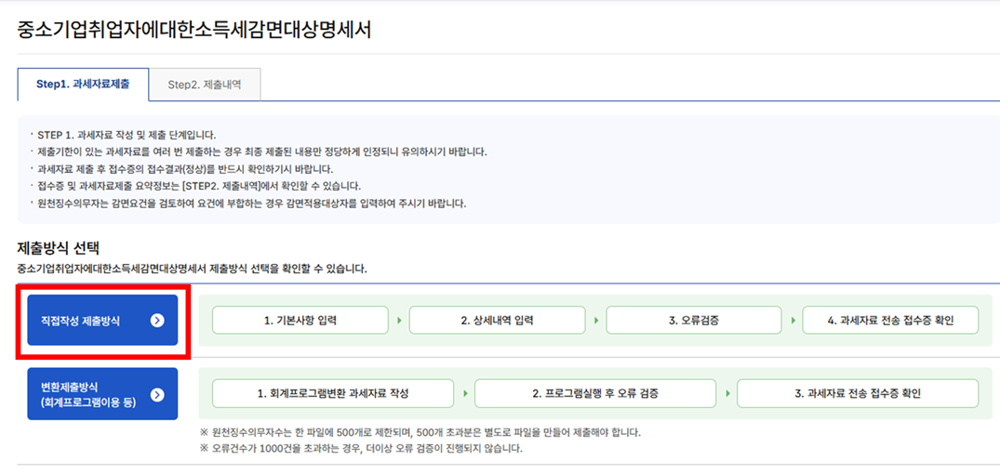Click footnote about 오류건수가 1000건을 초과
This screenshot has width=1000, height=474.
(x=361, y=449)
